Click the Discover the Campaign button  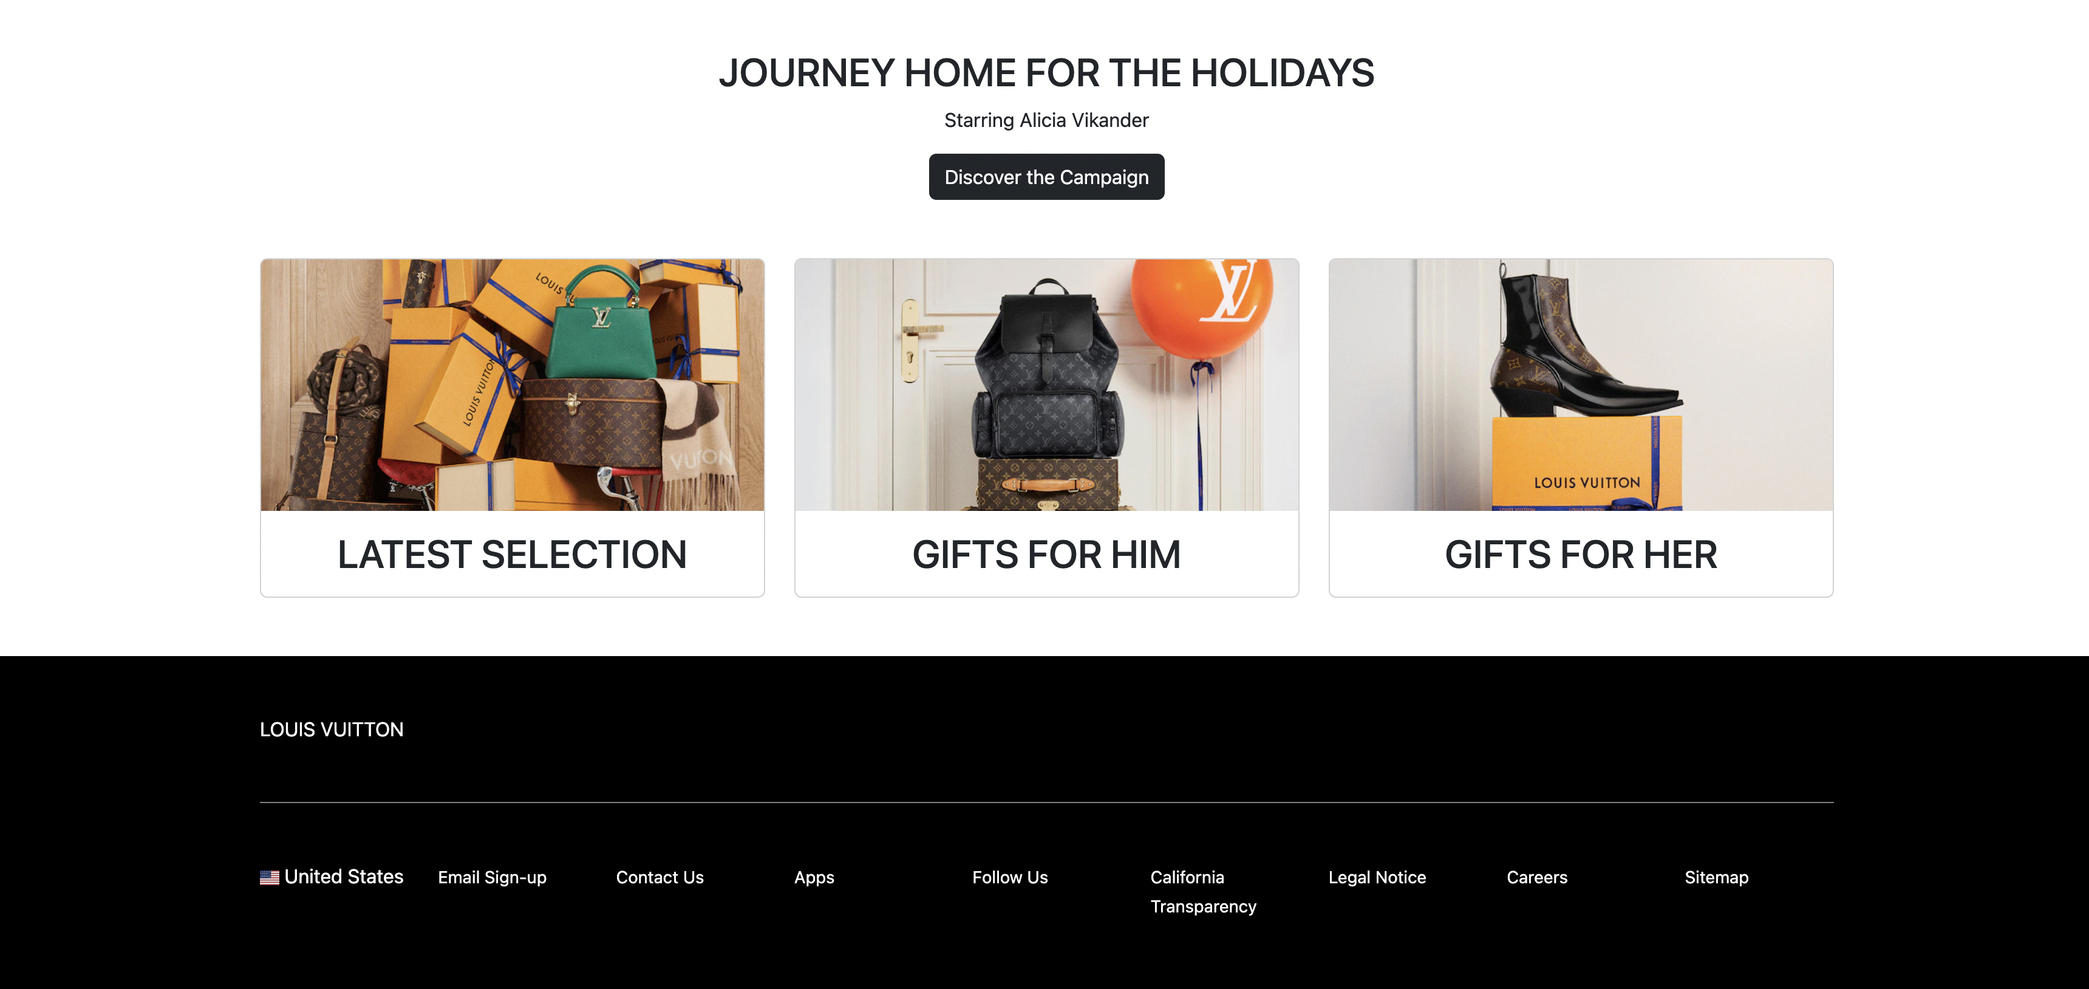[1046, 177]
